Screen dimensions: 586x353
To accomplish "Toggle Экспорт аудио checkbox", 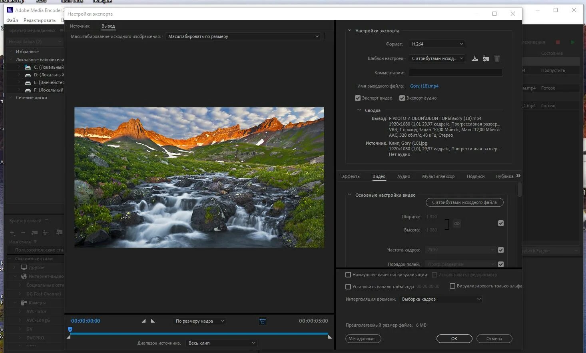I will (402, 98).
